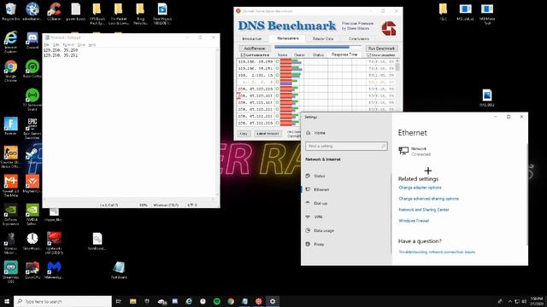Click the GRC logo in DNS Benchmark

tap(388, 28)
